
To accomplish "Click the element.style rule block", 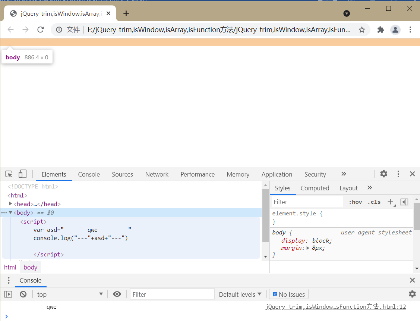I will click(341, 217).
